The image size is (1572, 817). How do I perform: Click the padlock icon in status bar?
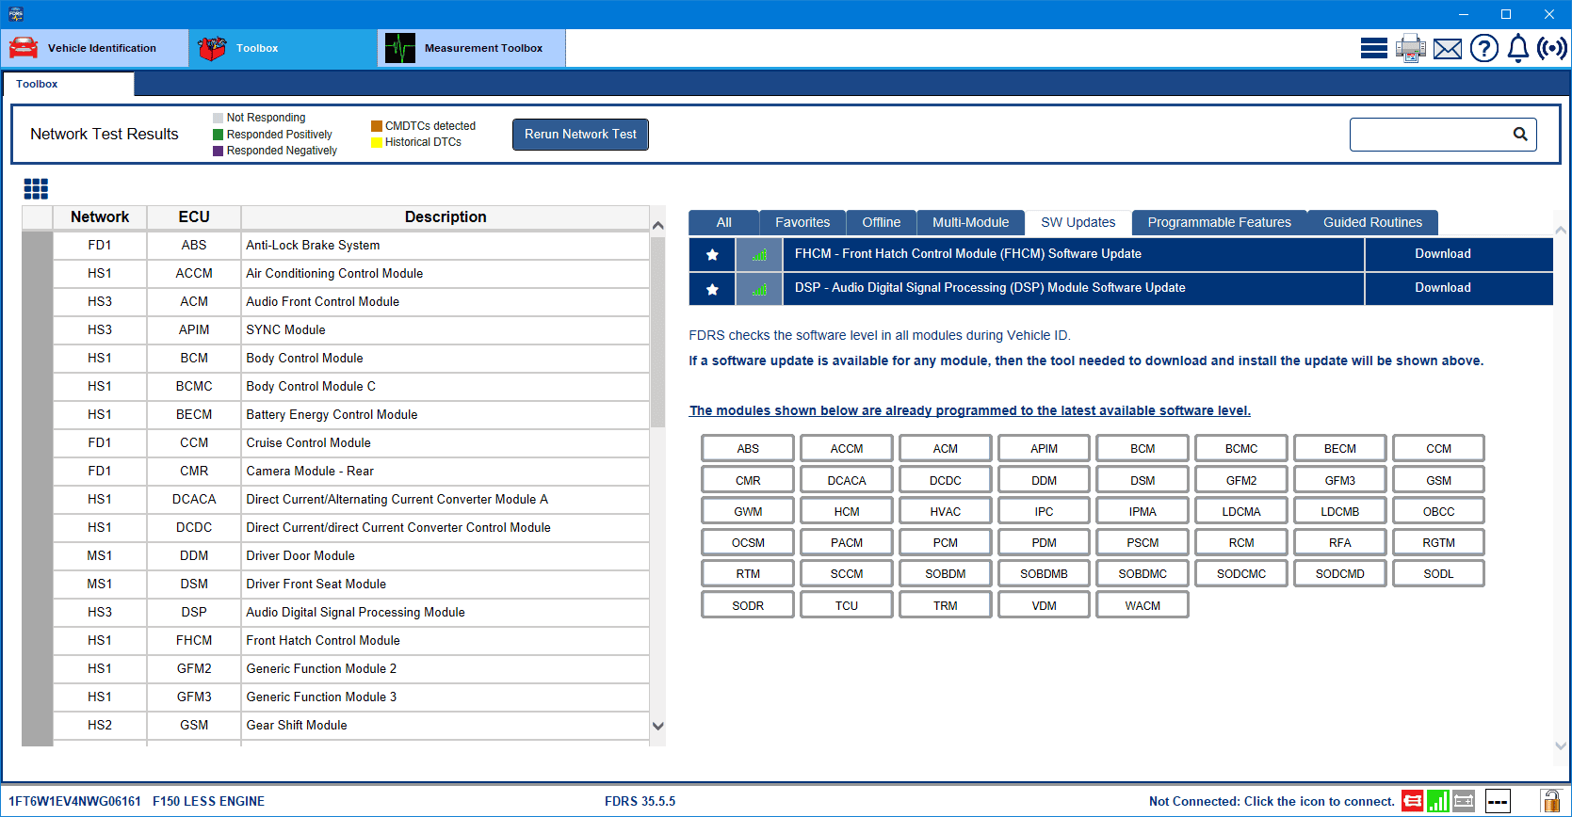coord(1549,801)
